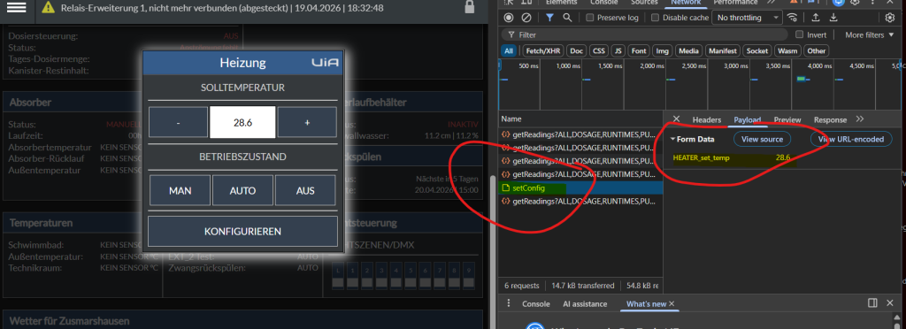
Task: Filter requests by CSS
Action: click(x=598, y=50)
